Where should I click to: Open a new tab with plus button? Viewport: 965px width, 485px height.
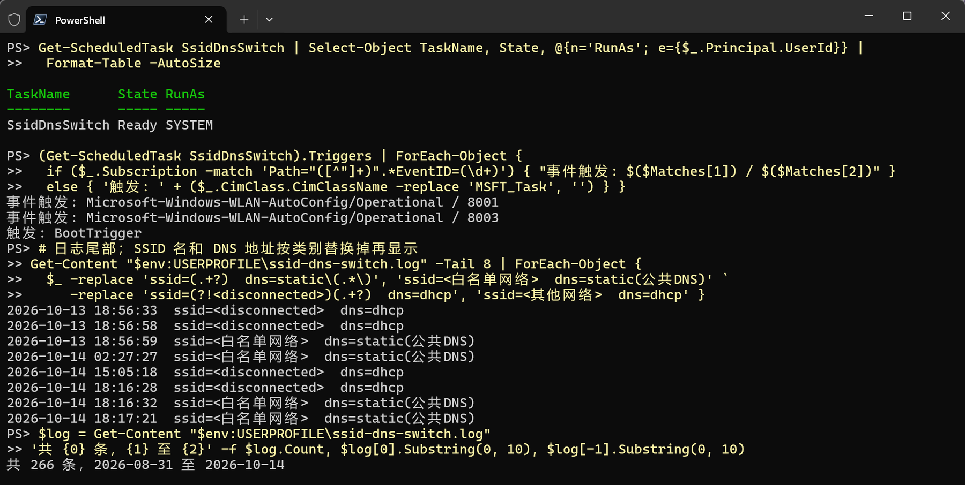[x=244, y=20]
